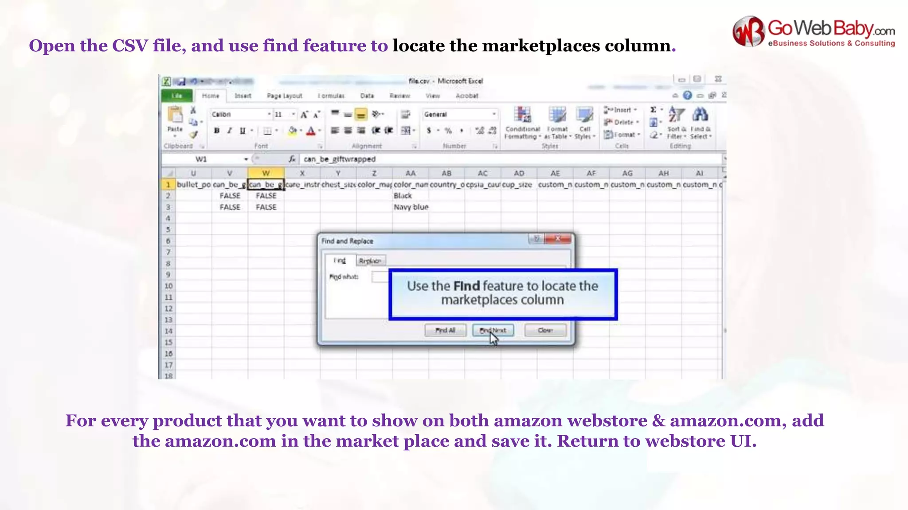Toggle Align Text Right

(361, 130)
